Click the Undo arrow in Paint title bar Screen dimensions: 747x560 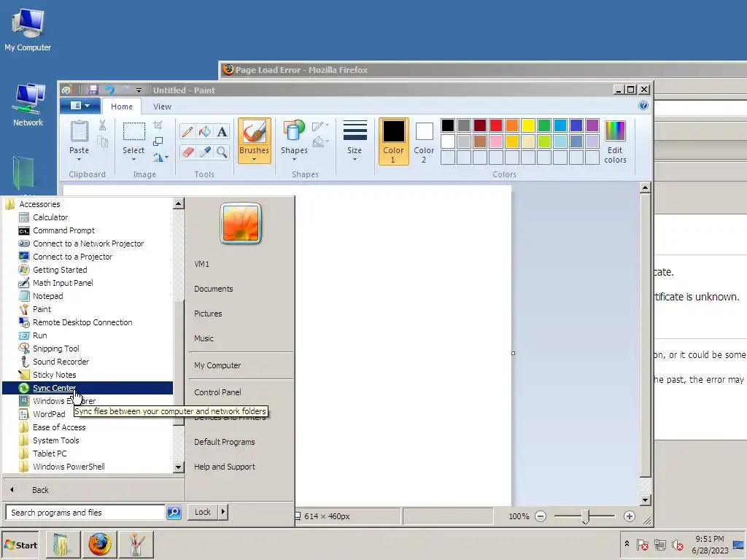(109, 90)
